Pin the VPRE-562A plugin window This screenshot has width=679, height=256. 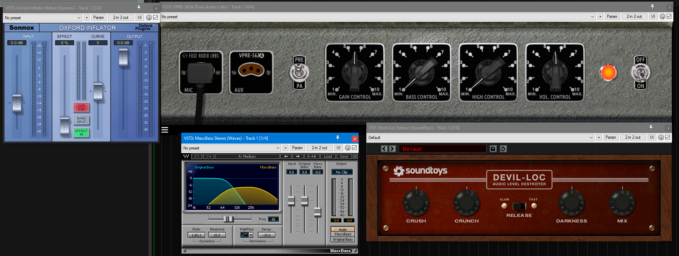tap(652, 7)
